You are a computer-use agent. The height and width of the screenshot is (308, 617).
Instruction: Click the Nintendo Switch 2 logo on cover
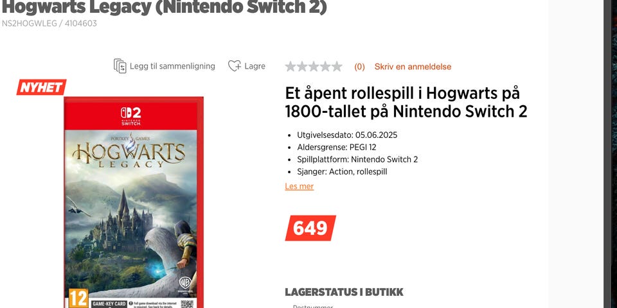130,116
